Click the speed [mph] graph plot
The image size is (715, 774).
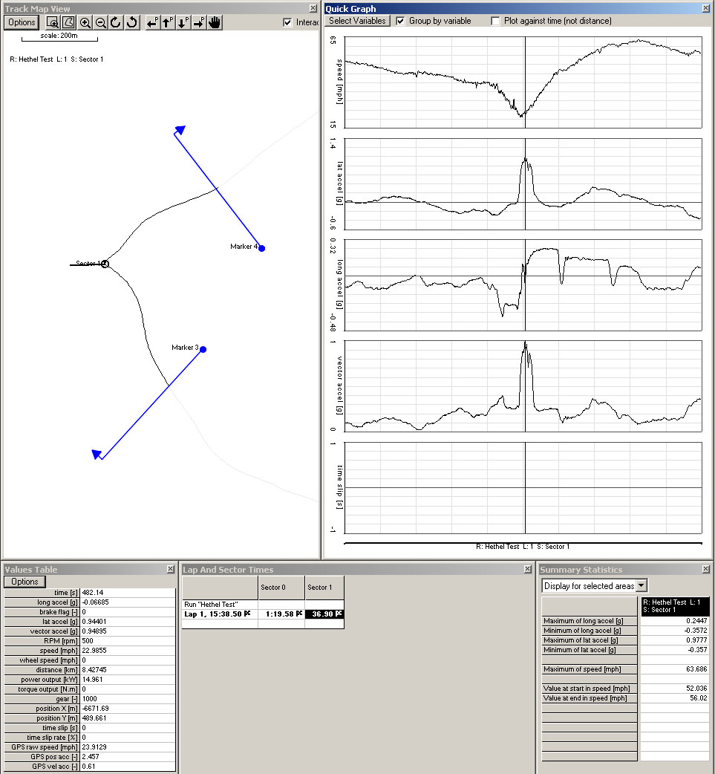[x=523, y=82]
